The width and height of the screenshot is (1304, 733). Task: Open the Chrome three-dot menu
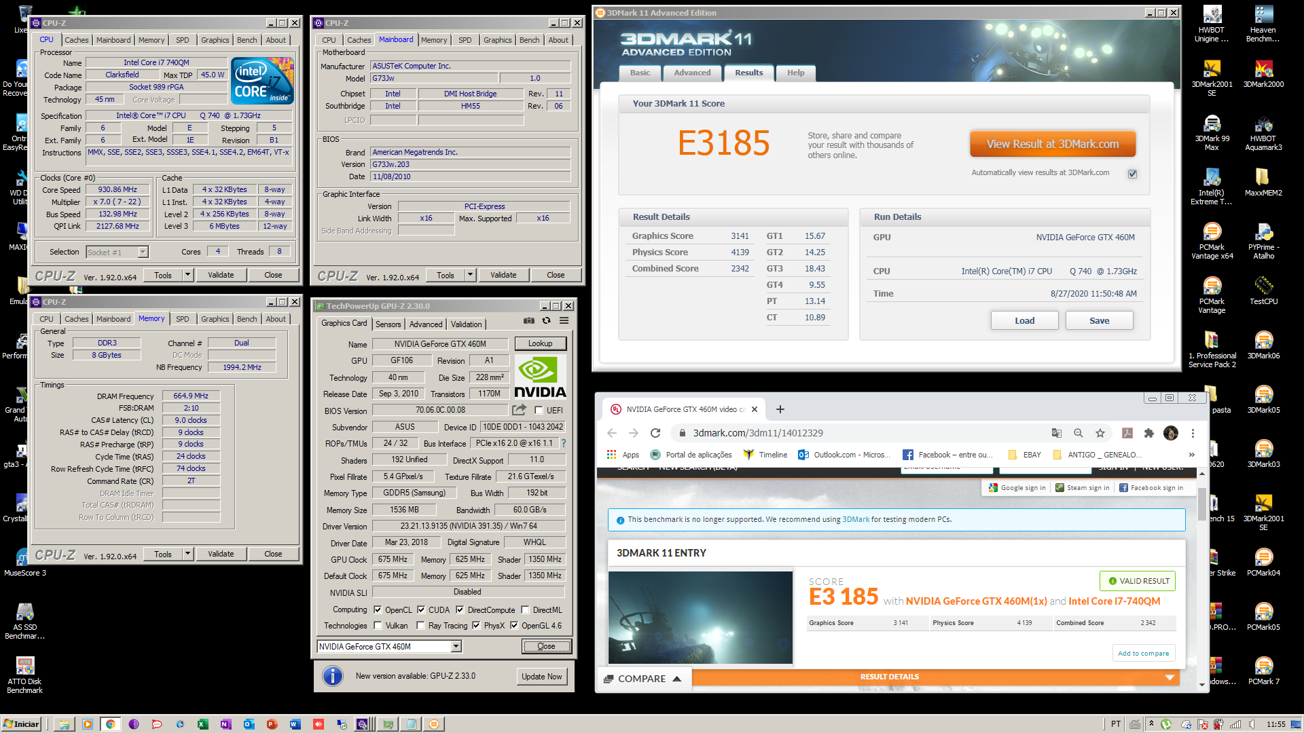(1193, 433)
